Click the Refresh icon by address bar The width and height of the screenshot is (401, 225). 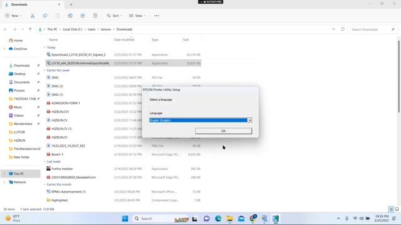[x=343, y=29]
